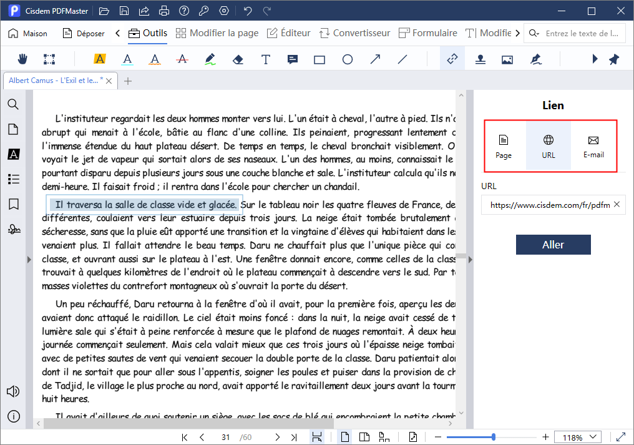
Task: Open the annotations panel in sidebar
Action: pyautogui.click(x=13, y=154)
